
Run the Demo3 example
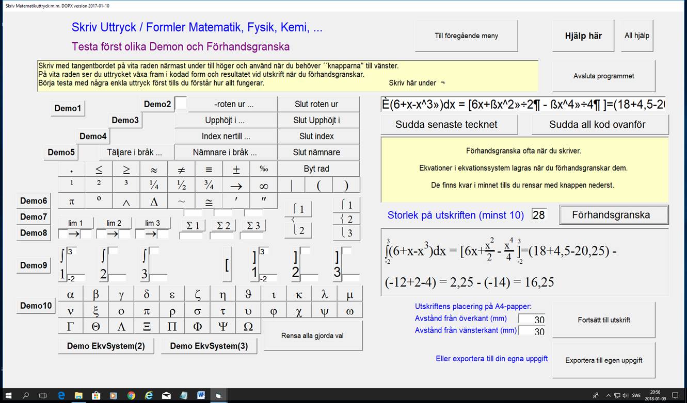click(125, 120)
